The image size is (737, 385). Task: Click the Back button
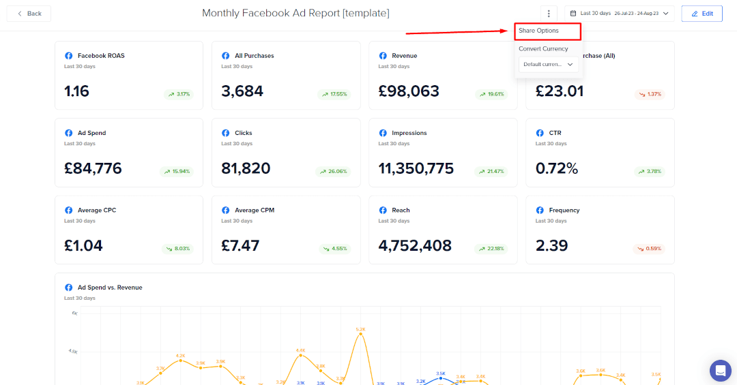[29, 14]
